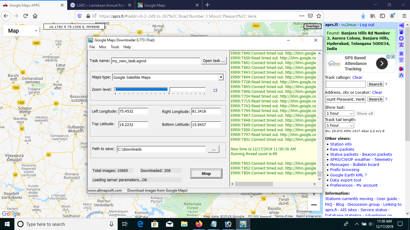The width and height of the screenshot is (410, 230).
Task: Click the ad info icon on greytHR ad
Action: [388, 57]
